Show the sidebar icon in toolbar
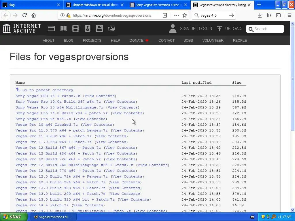 click(x=278, y=16)
